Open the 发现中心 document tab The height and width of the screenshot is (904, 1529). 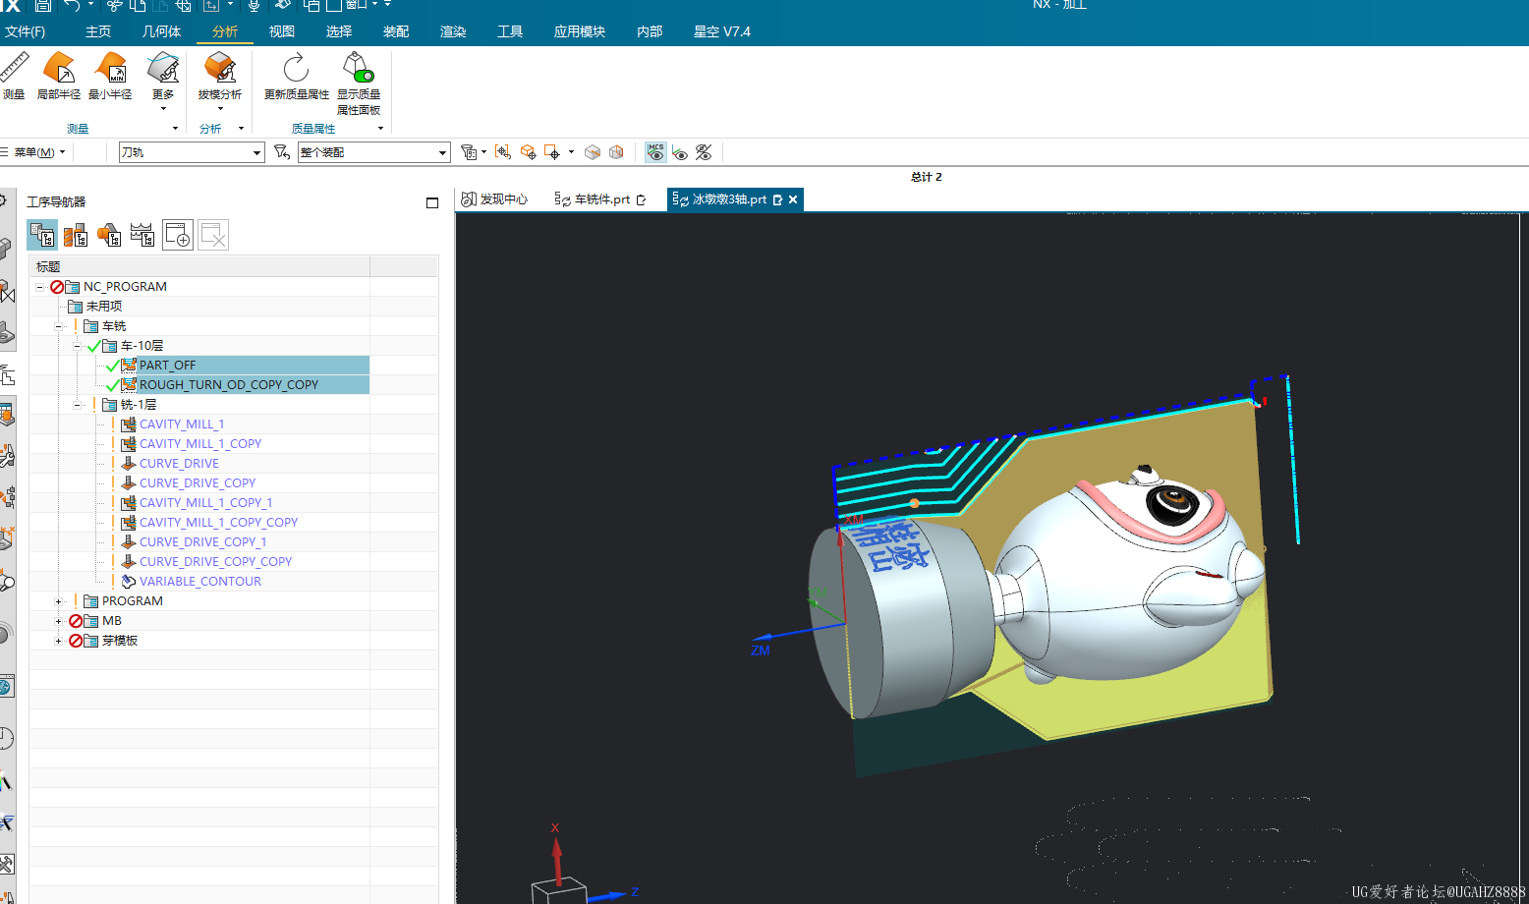(x=494, y=199)
